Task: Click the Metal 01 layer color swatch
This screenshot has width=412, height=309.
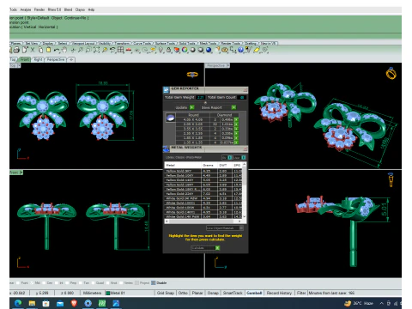Action: 108,293
